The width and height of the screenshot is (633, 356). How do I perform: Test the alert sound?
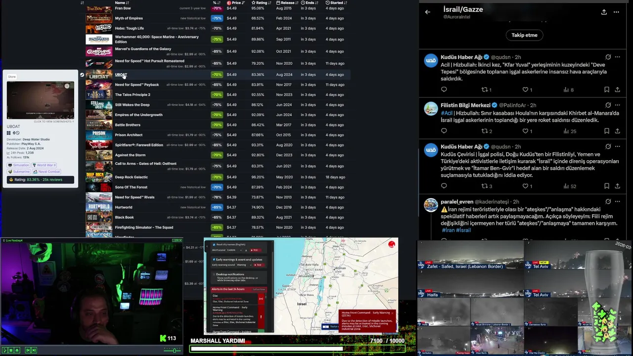255,250
